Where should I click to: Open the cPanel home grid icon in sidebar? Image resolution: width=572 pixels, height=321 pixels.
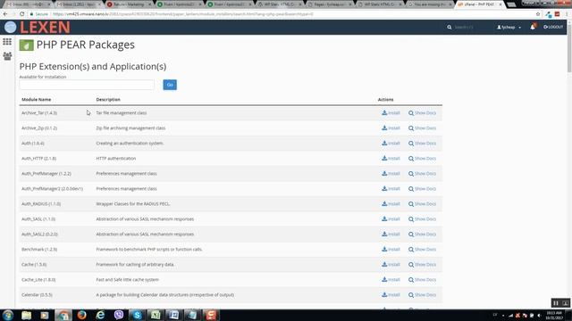[x=7, y=42]
